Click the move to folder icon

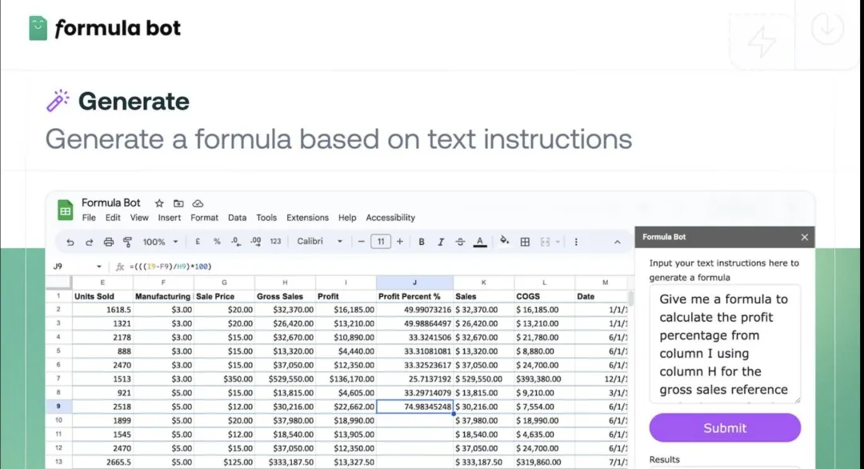tap(178, 203)
